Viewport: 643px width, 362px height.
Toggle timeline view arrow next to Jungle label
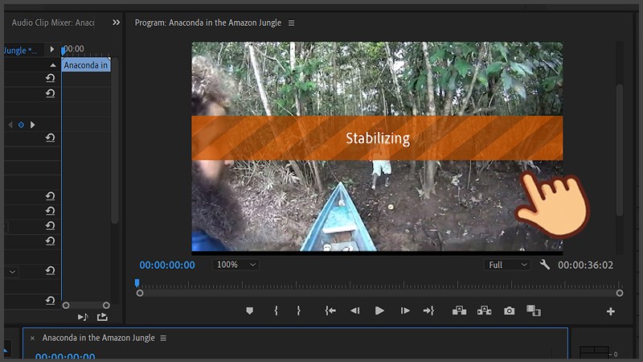52,49
